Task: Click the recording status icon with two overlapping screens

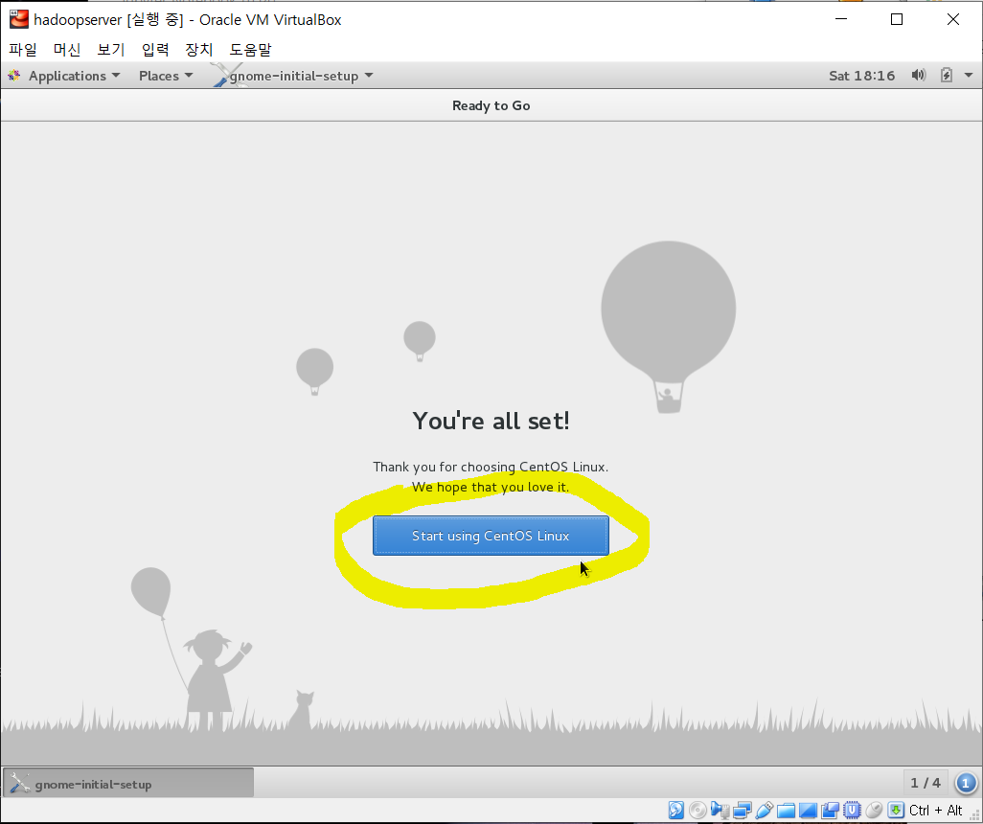Action: point(830,811)
